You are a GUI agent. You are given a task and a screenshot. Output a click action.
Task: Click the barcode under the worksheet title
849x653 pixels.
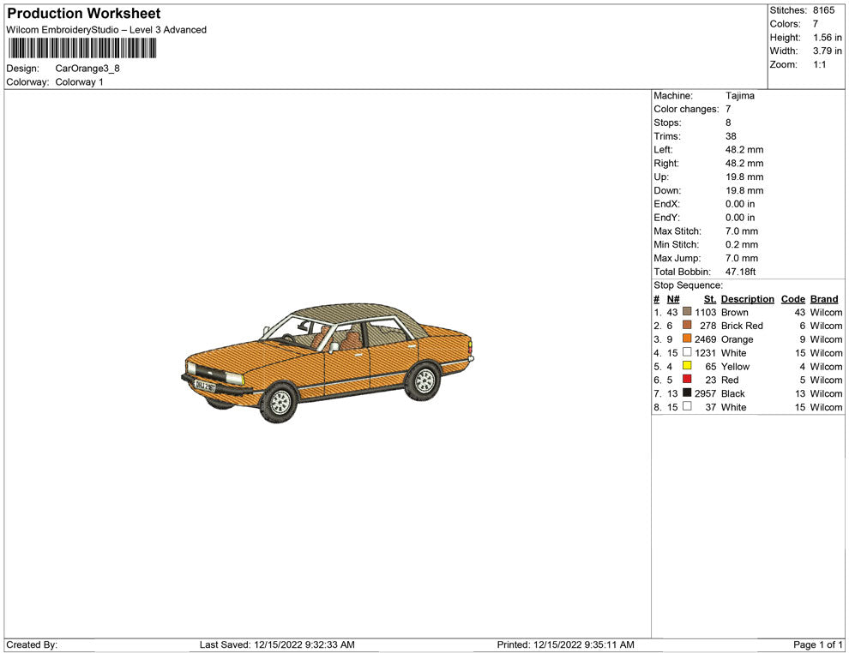tap(82, 48)
